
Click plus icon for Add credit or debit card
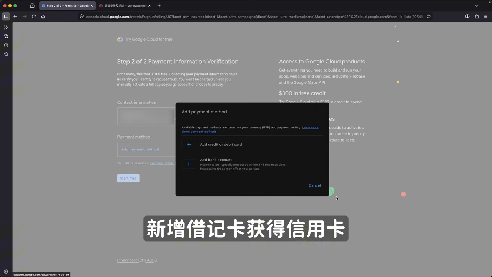point(189,145)
